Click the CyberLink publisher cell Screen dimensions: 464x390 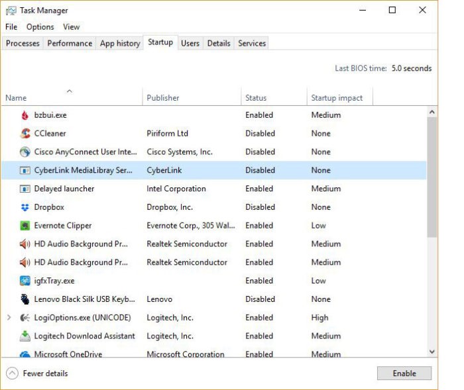(x=164, y=170)
